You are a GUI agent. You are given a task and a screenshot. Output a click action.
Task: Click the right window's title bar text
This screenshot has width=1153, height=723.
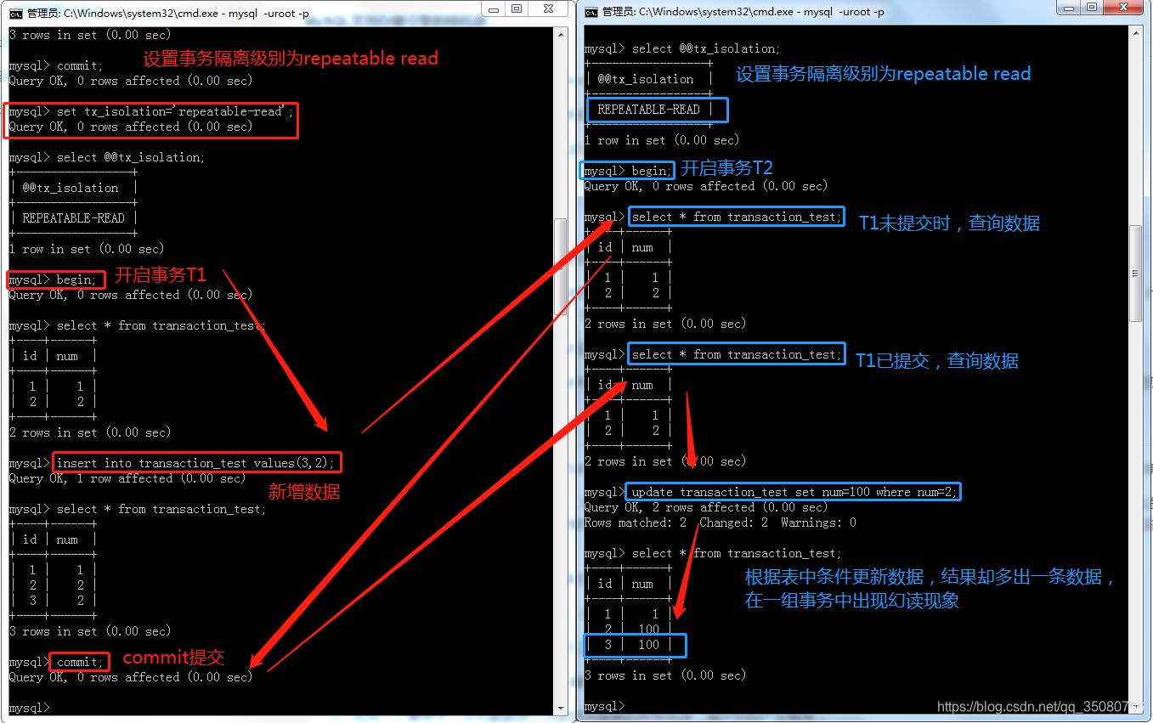coord(743,12)
